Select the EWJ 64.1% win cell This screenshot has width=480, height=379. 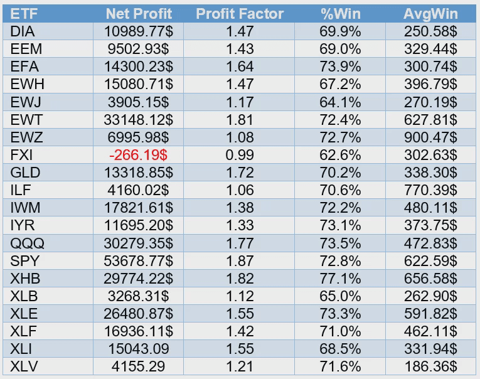point(340,102)
